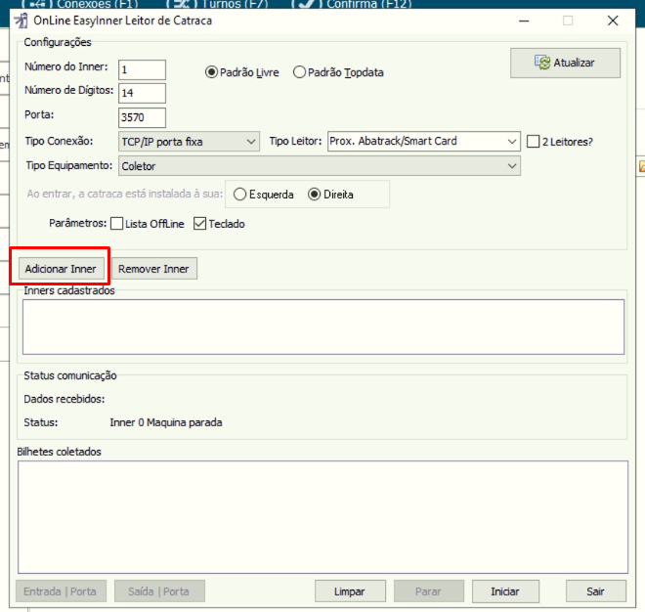Focus the Número de Dígitos field
The width and height of the screenshot is (645, 612).
(142, 93)
